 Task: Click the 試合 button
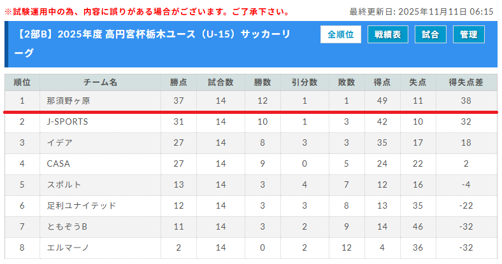(430, 35)
